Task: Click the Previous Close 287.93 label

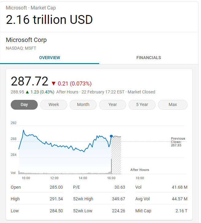Action: point(178,142)
